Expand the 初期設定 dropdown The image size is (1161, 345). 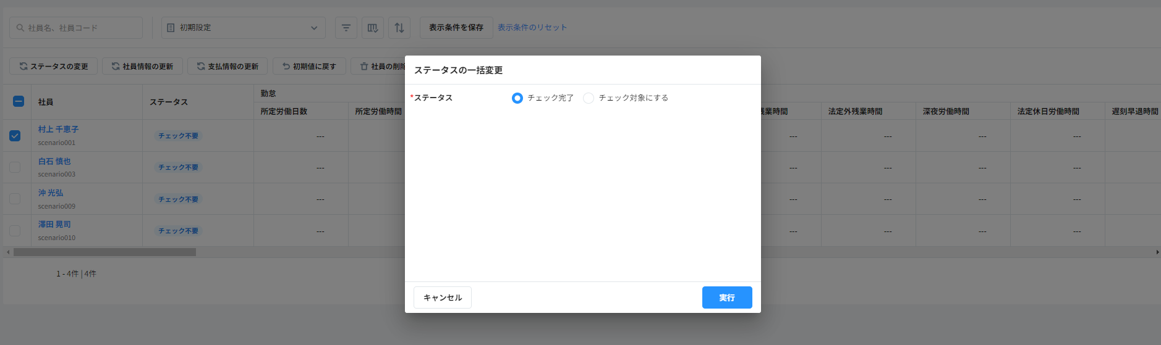click(x=244, y=28)
